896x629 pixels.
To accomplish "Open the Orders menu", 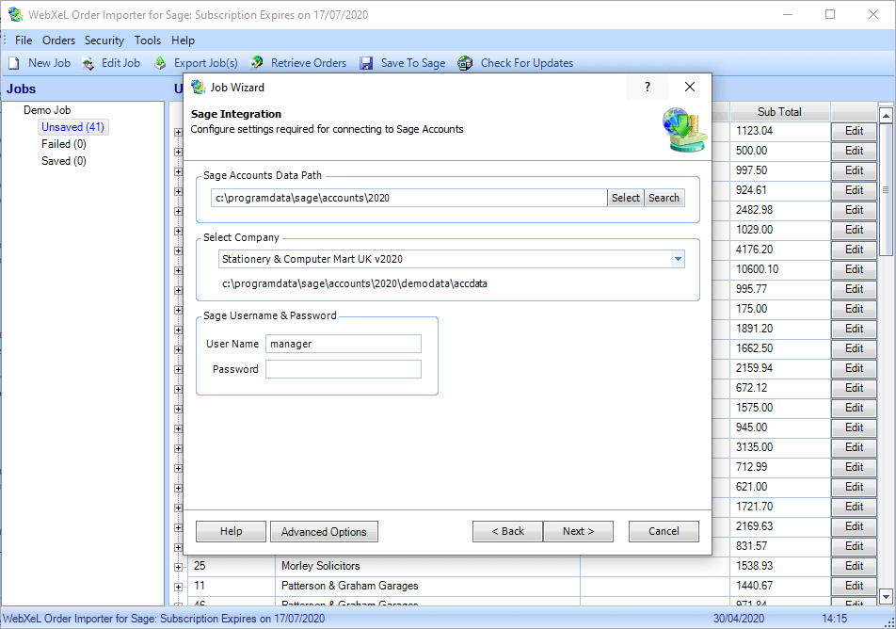I will click(x=59, y=40).
